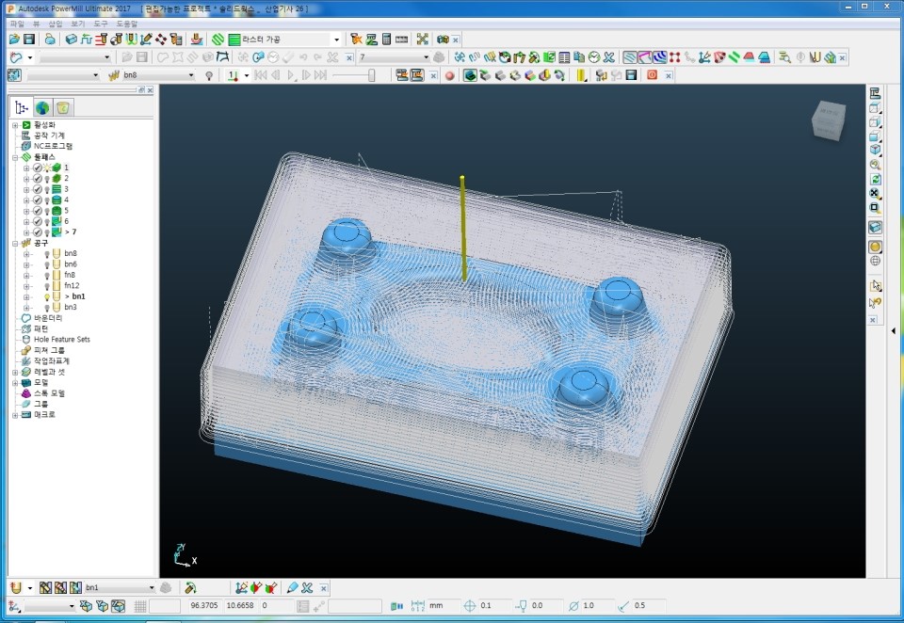The height and width of the screenshot is (623, 904).
Task: Click the yellow tool display icon in simulation toolbar
Action: 581,75
